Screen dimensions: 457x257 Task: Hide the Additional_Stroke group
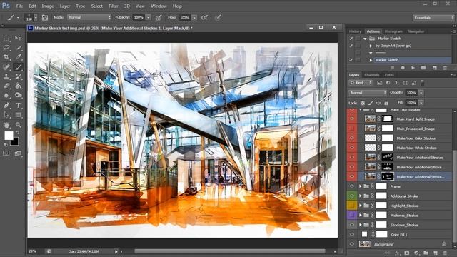point(352,196)
